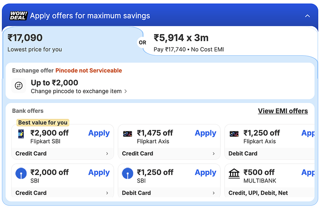Expand Credit Card details under Flipkart SBI offer
Screen dimensions: 322x212
[x=63, y=154]
